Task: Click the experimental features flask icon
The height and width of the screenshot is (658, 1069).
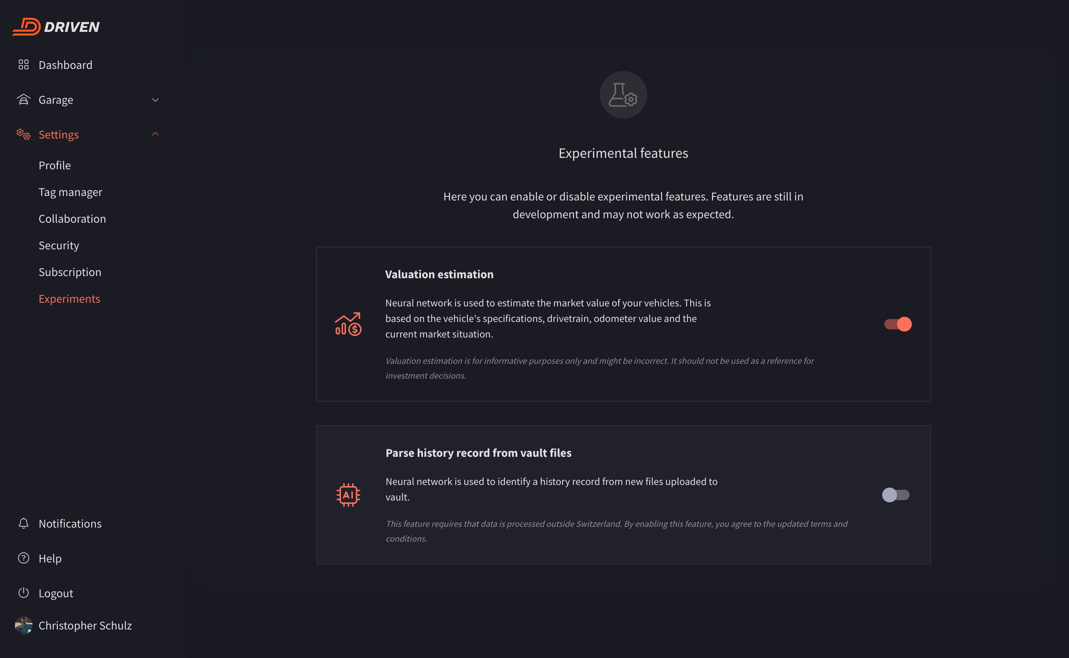Action: 623,95
